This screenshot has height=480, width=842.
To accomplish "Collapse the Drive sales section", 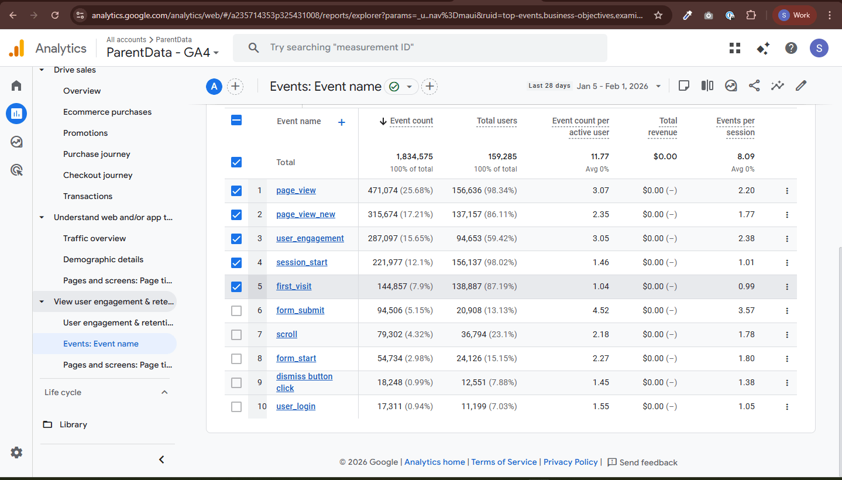I will point(42,70).
